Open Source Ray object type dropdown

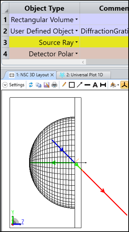coord(76,42)
